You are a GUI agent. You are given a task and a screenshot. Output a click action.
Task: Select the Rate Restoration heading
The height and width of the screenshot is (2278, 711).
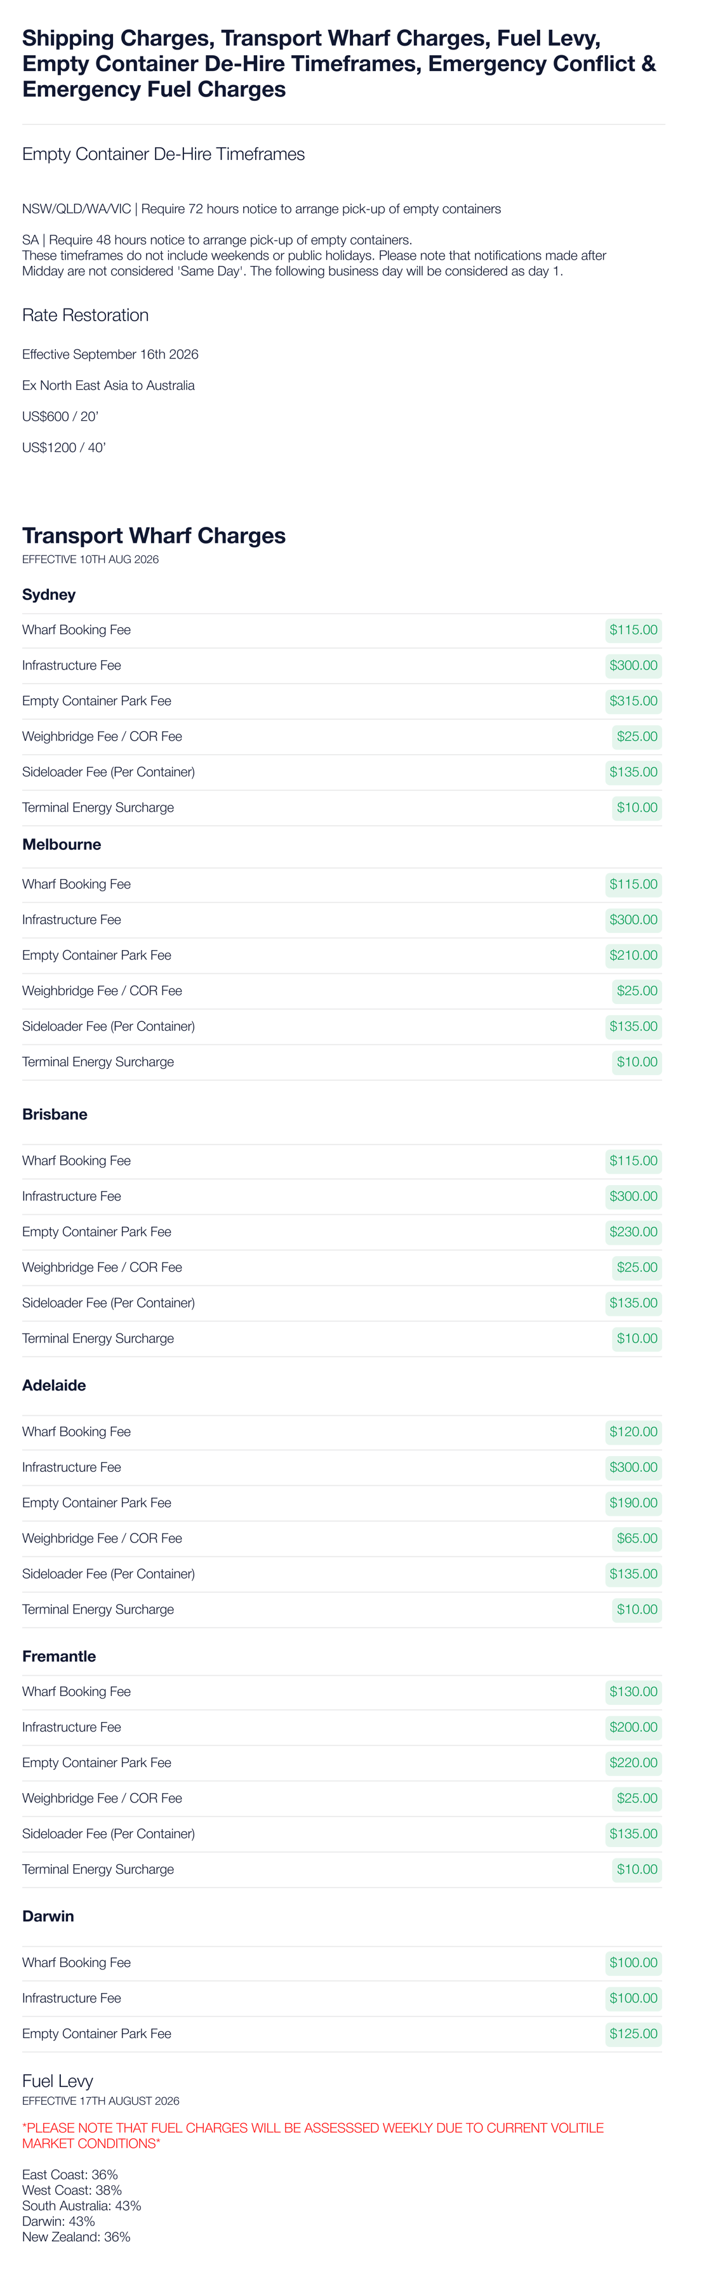pos(85,315)
